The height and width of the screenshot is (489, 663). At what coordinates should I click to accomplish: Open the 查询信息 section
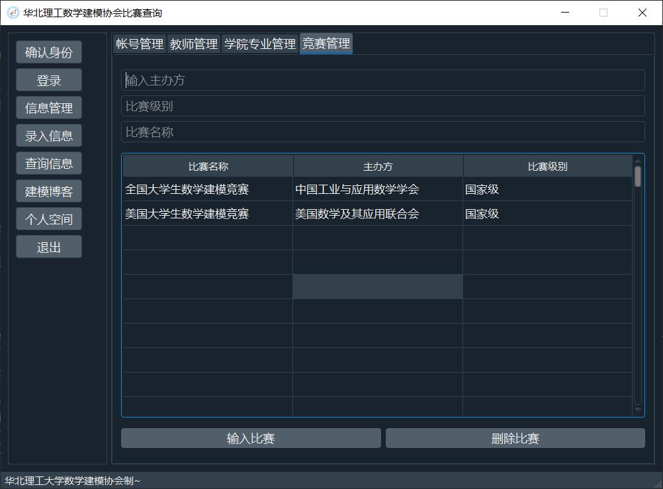(x=49, y=163)
